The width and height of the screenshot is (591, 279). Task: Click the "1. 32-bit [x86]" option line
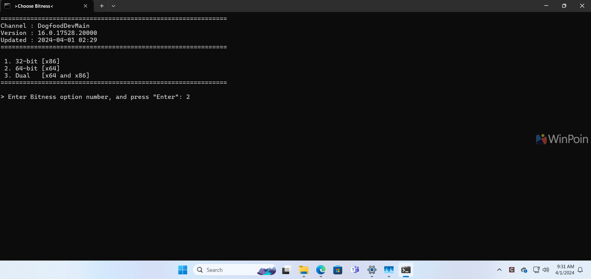32,61
